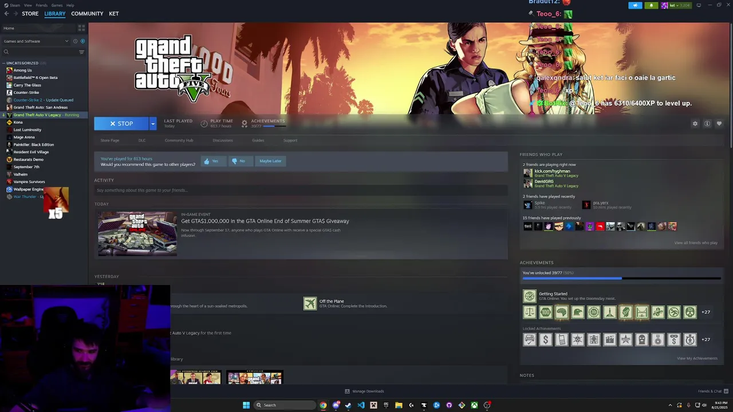Open the Games and Software filter dropdown
The image size is (733, 412).
pyautogui.click(x=36, y=41)
